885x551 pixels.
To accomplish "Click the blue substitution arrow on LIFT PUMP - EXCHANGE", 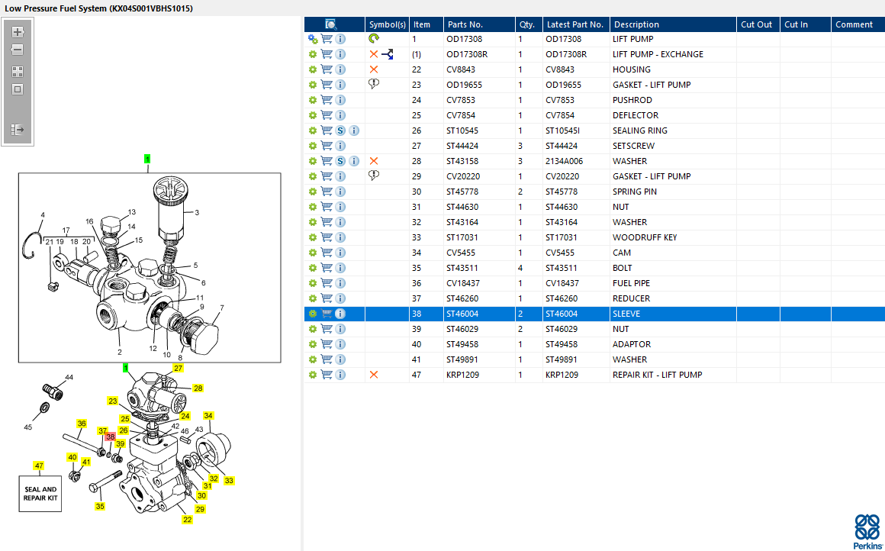I will click(x=388, y=54).
